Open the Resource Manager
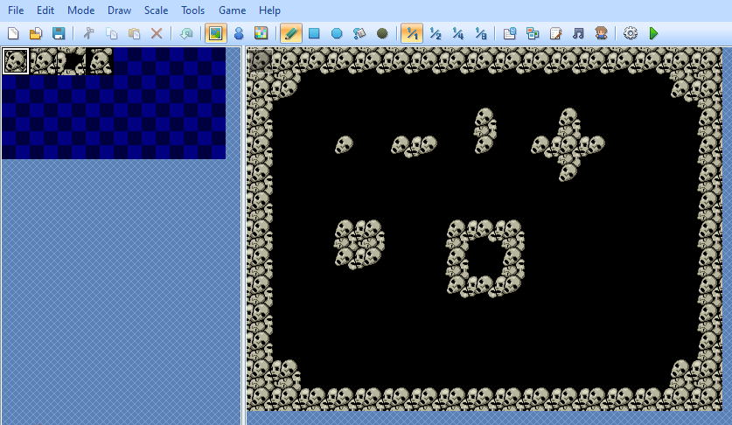732x425 pixels. [x=533, y=33]
